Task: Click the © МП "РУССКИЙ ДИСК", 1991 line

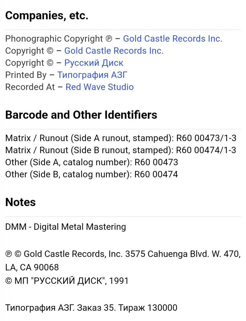Action: coord(67,281)
